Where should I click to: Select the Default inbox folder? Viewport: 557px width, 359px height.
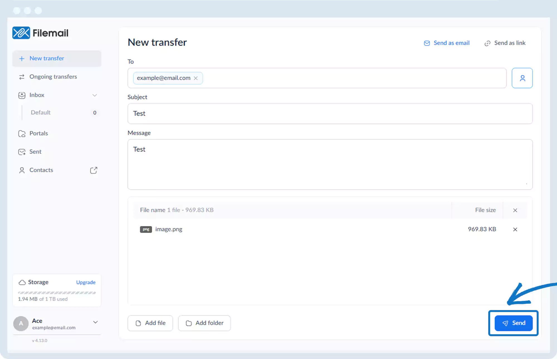[41, 113]
